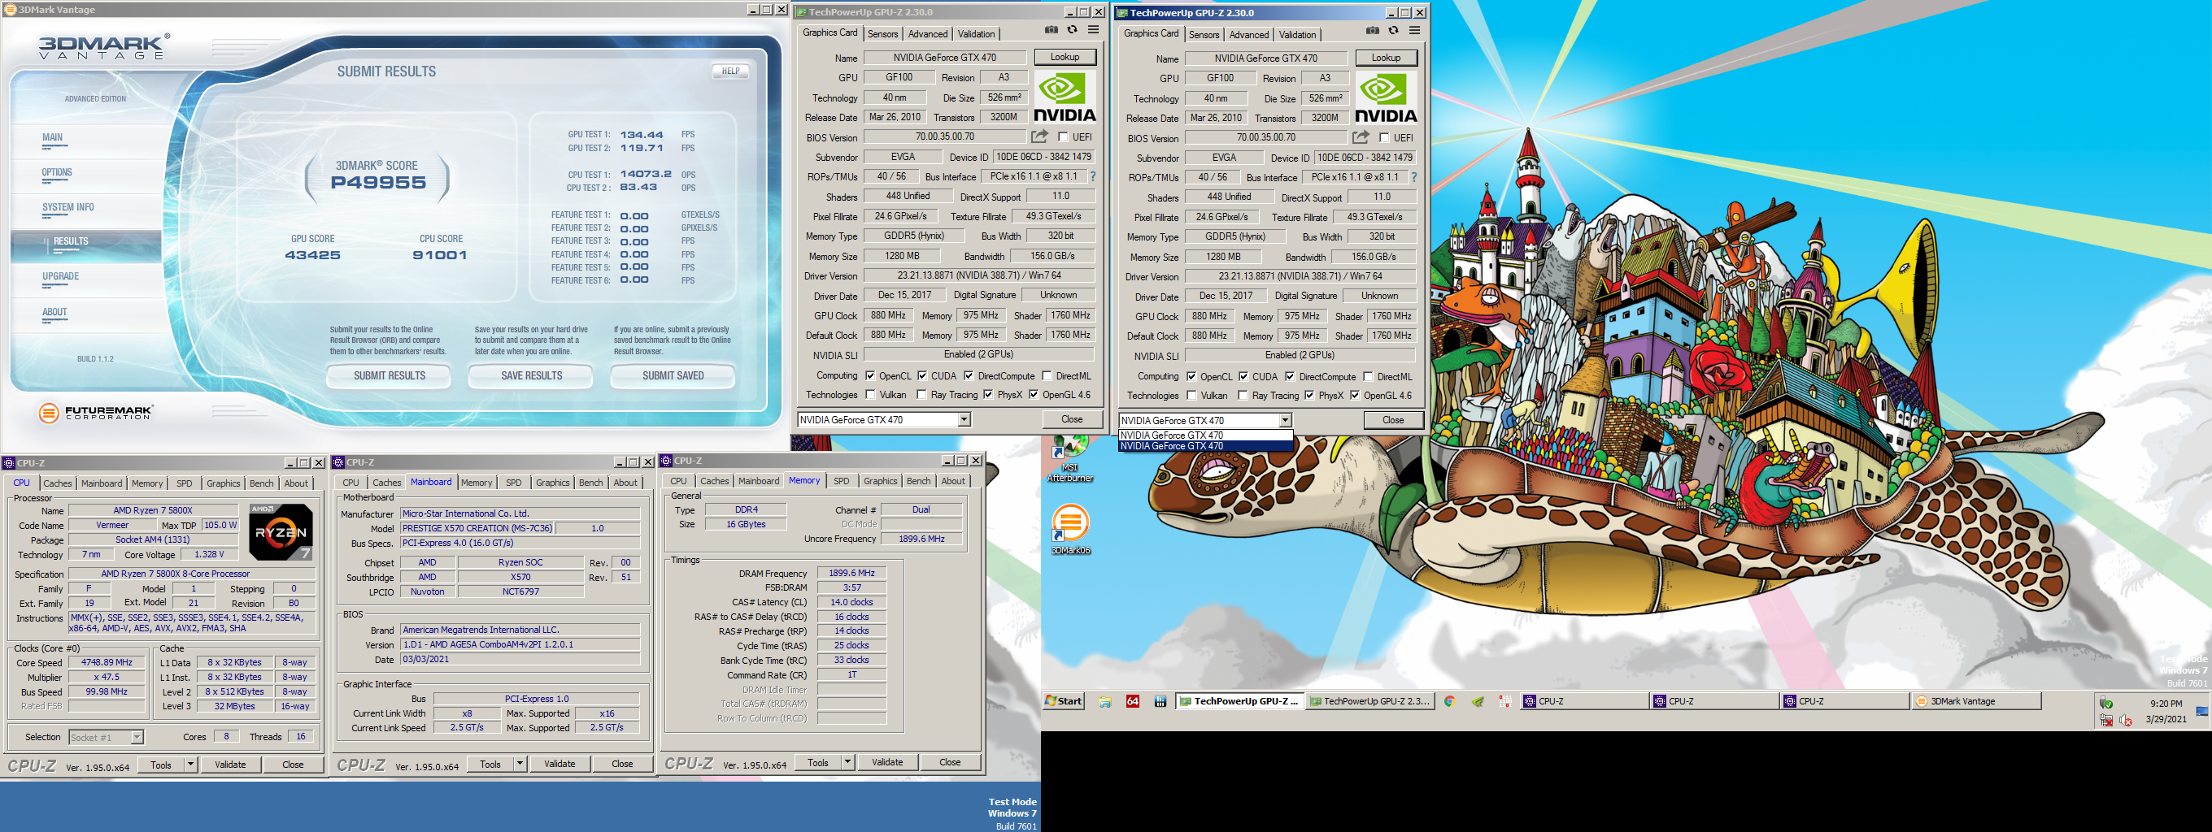Click the BIOS export arrow icon in right GPU-Z
The width and height of the screenshot is (2212, 832).
coord(1361,137)
